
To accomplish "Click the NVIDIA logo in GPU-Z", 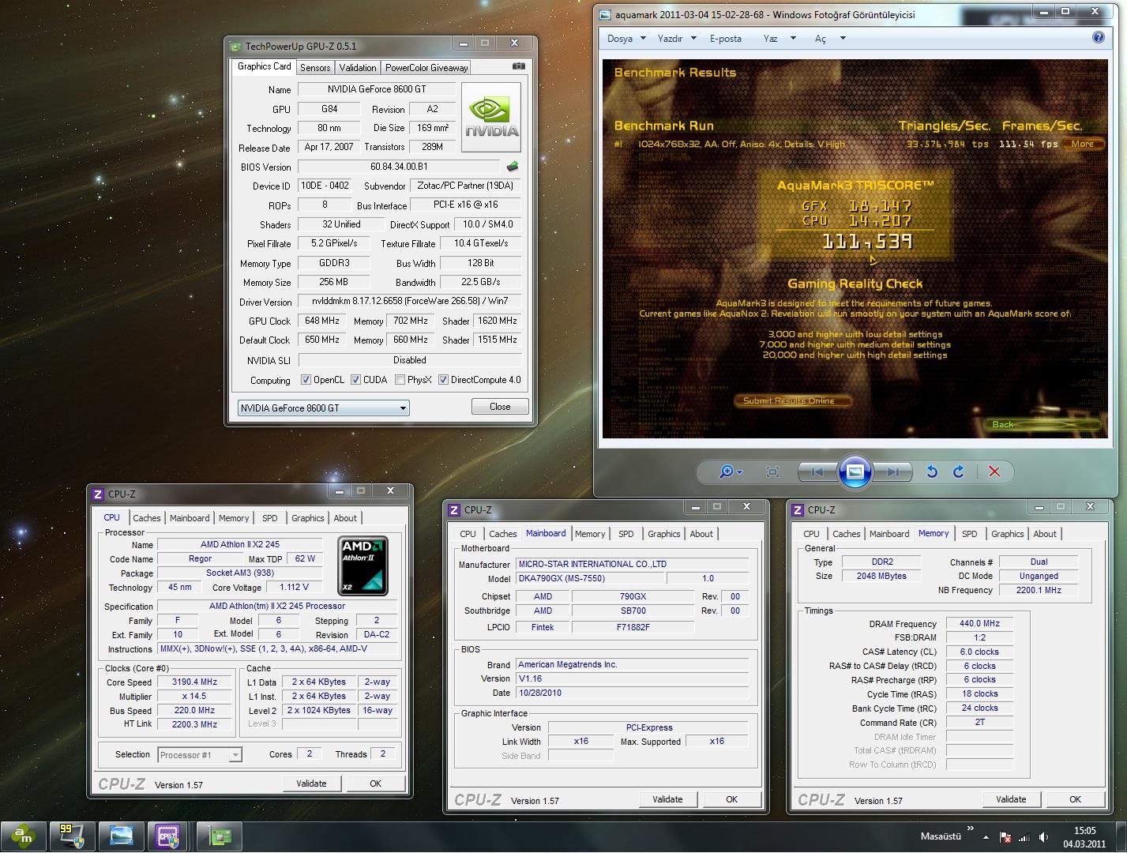I will click(x=491, y=117).
